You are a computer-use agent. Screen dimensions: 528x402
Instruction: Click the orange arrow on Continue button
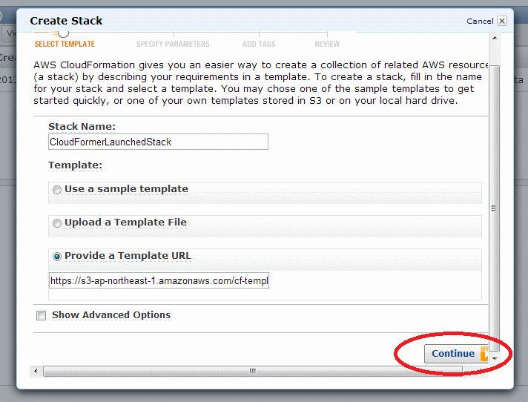pyautogui.click(x=484, y=354)
